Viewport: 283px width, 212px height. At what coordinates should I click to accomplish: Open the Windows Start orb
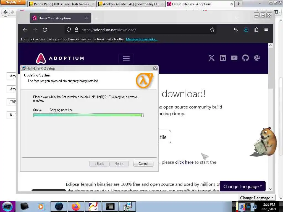click(x=7, y=206)
